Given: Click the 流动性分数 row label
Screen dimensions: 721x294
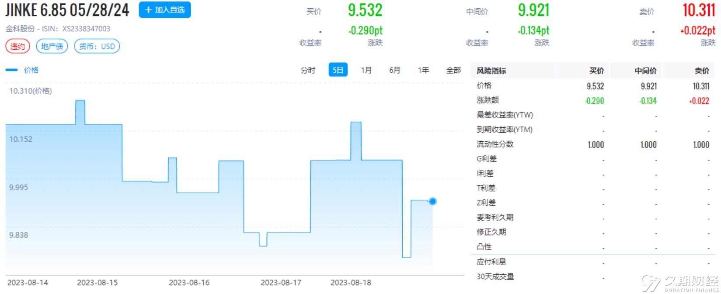Looking at the screenshot, I should (x=495, y=144).
